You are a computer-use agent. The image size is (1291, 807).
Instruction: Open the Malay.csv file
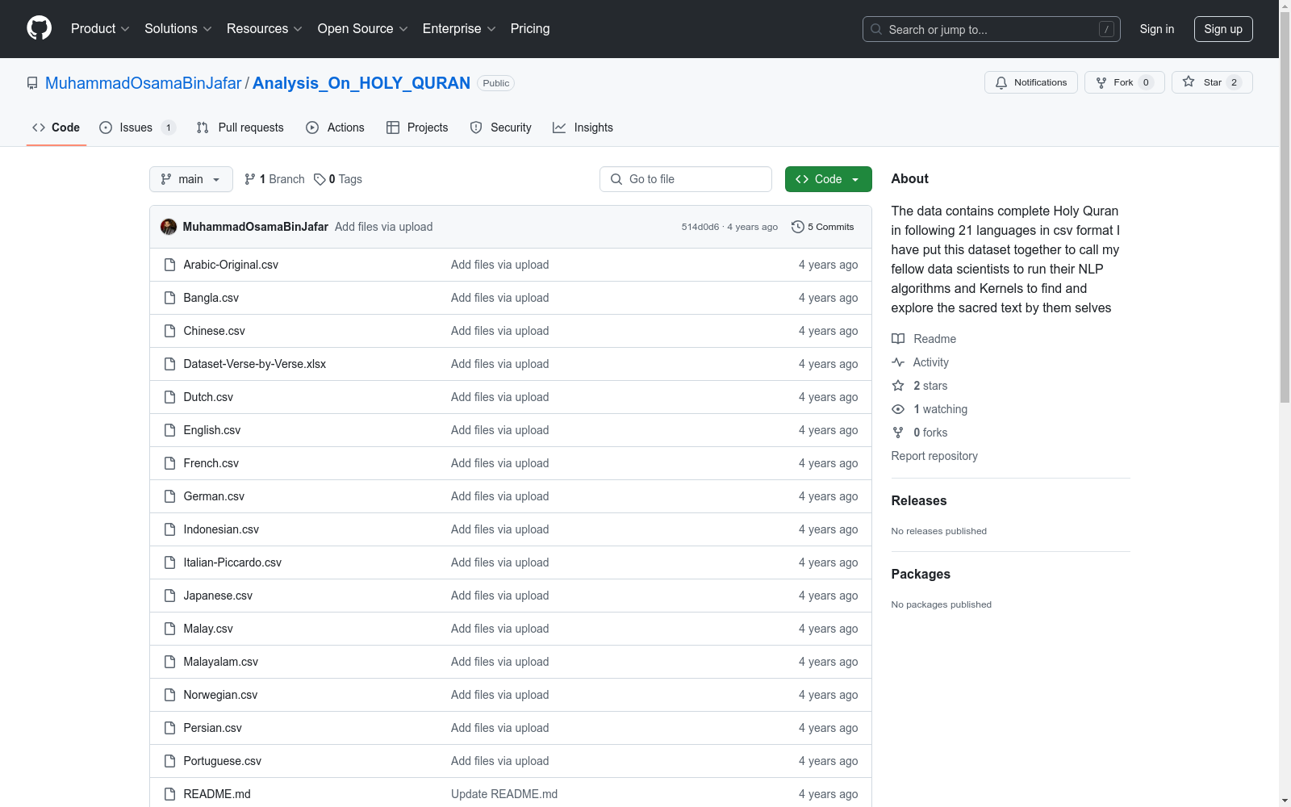[x=208, y=629]
